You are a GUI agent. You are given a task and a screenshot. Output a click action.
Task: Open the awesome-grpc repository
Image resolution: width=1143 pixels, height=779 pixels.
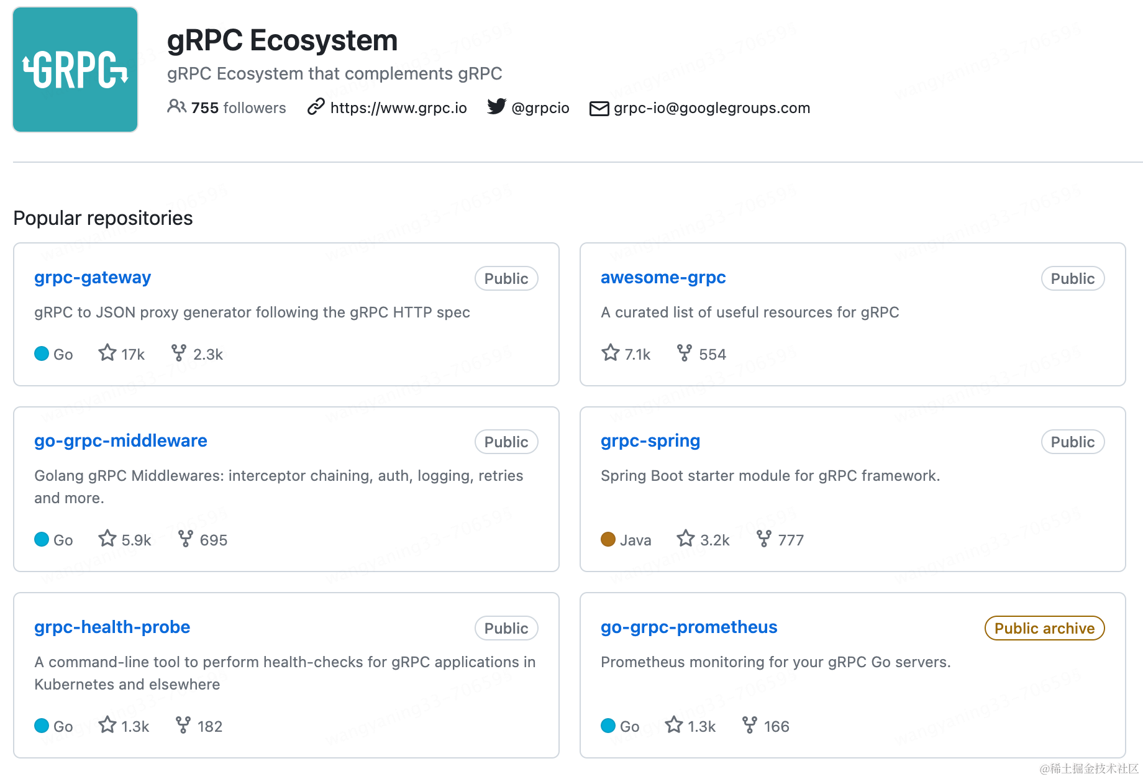[663, 277]
